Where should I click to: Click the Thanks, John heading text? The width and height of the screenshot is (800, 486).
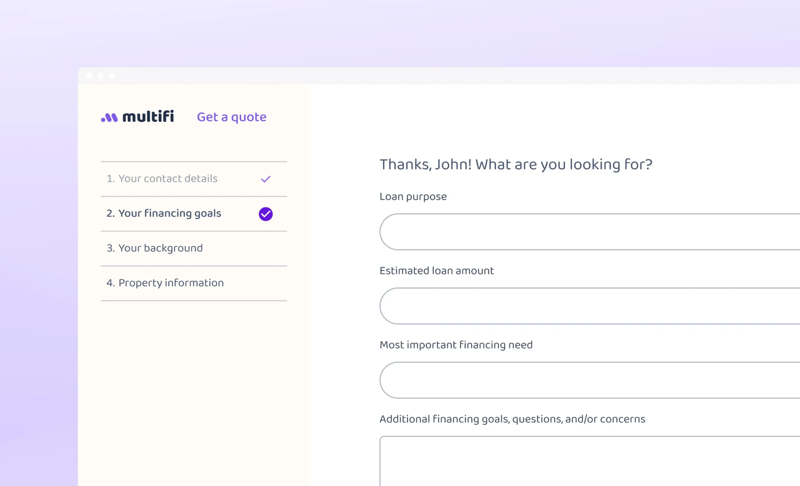pyautogui.click(x=516, y=164)
